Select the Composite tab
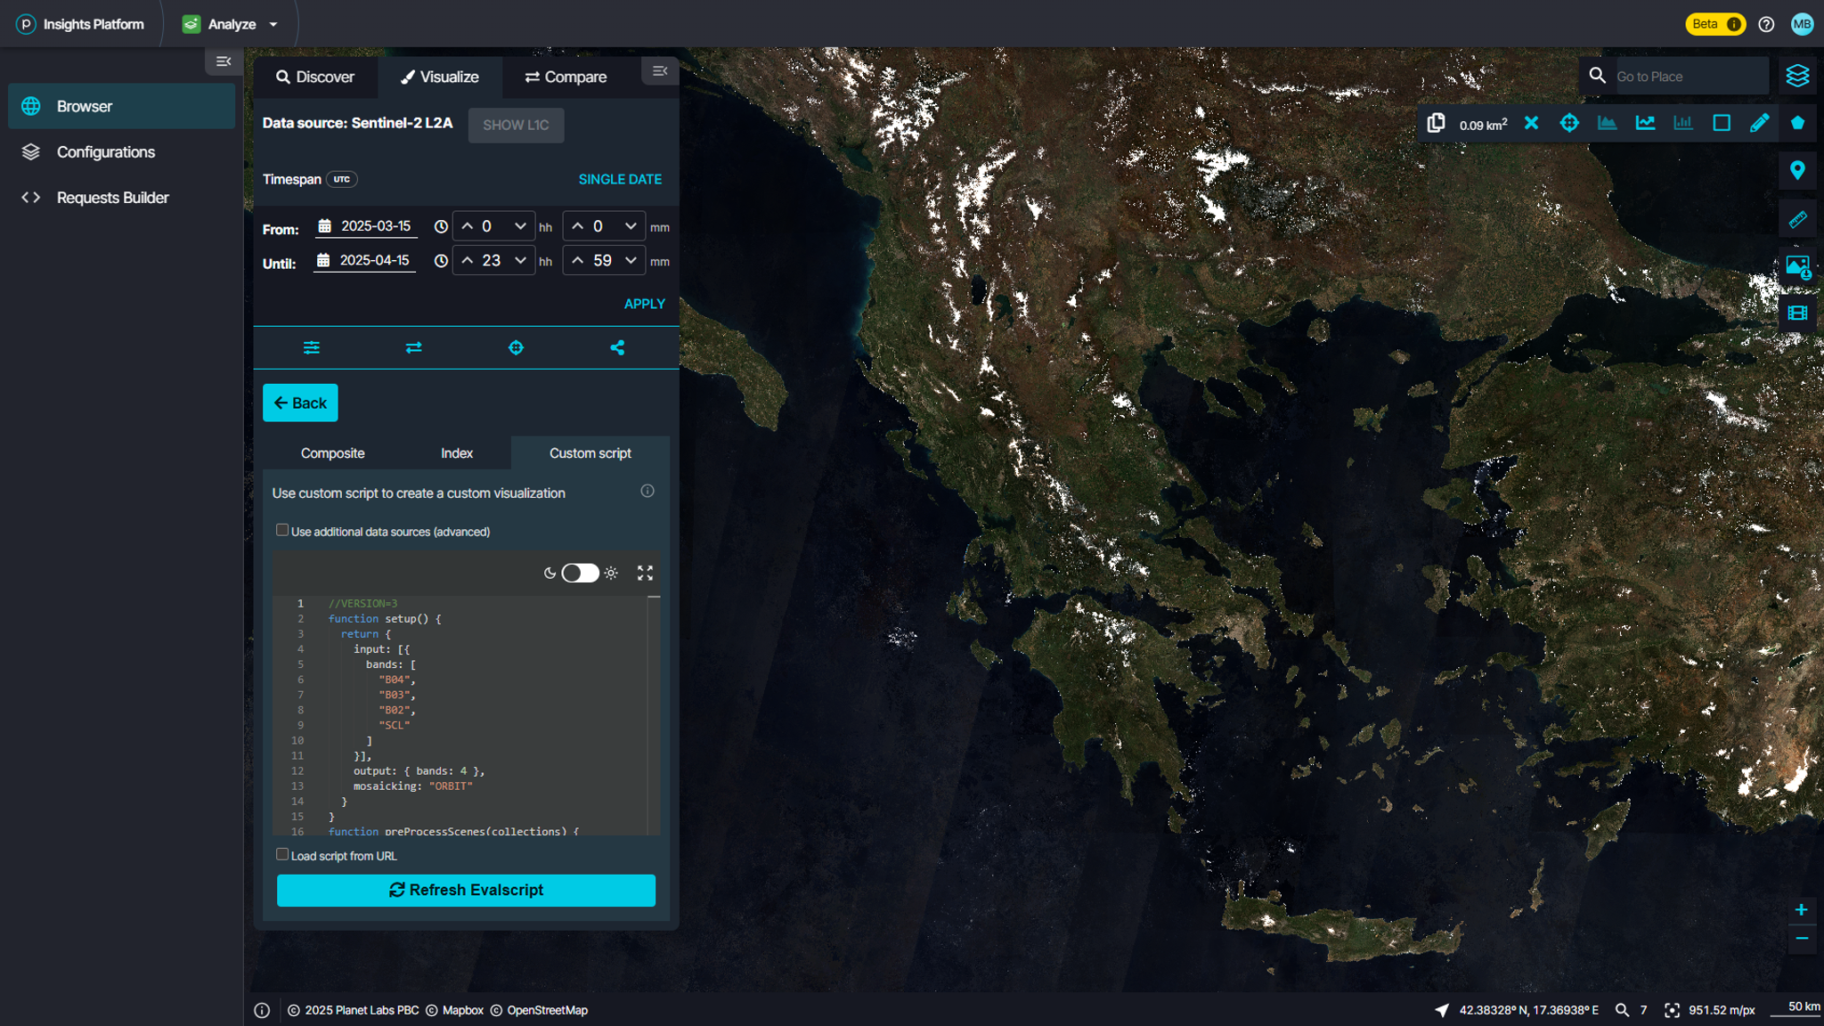The height and width of the screenshot is (1026, 1824). pyautogui.click(x=332, y=453)
